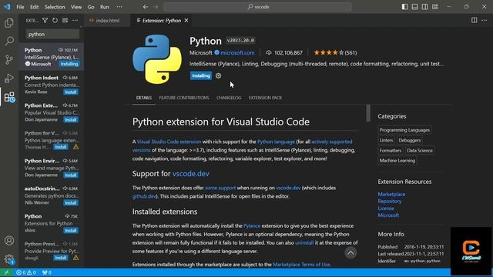
Task: Open the Edit menu
Action: [34, 7]
